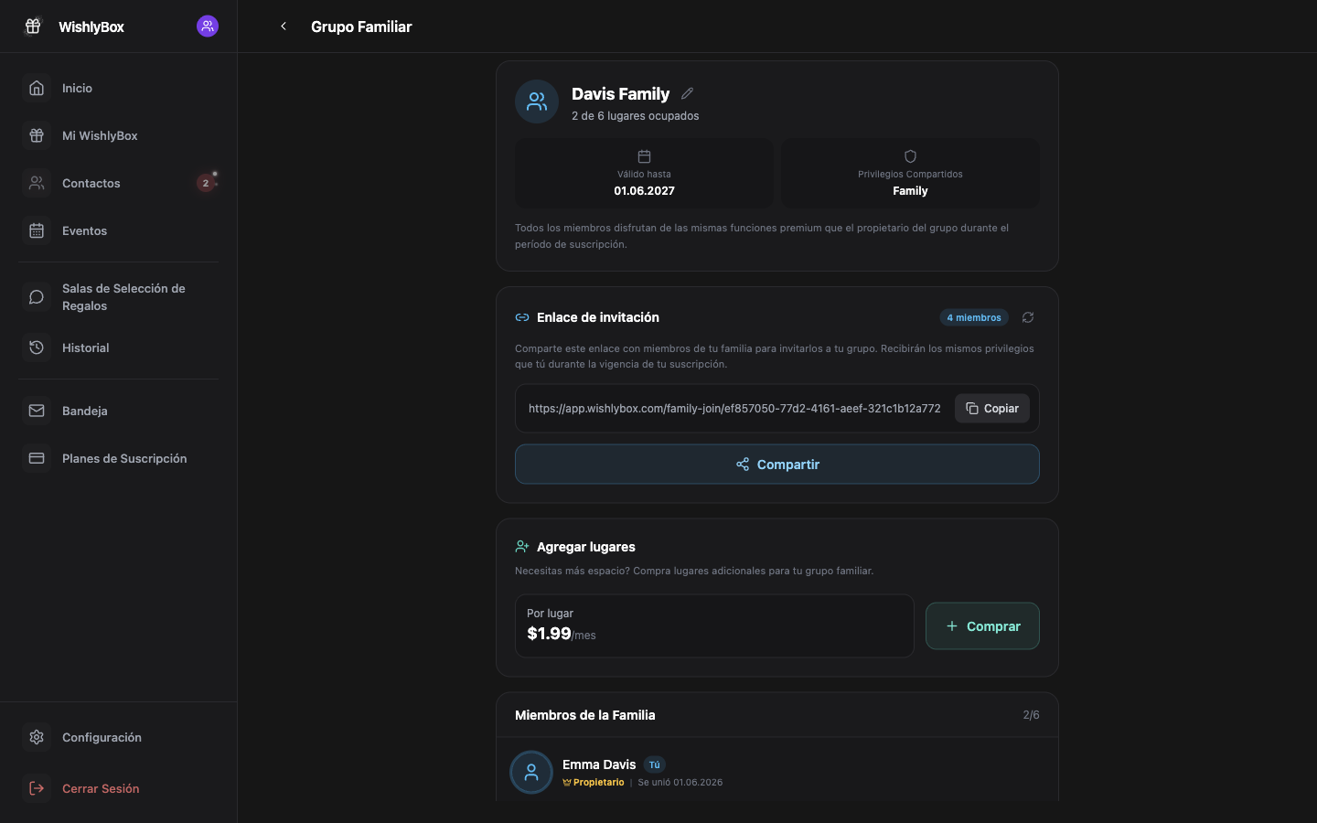Click the Miembros de la Familia heading
This screenshot has height=823, width=1317.
pyautogui.click(x=585, y=715)
